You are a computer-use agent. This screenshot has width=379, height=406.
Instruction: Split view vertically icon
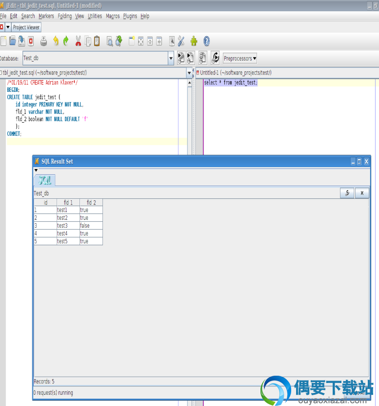[159, 41]
